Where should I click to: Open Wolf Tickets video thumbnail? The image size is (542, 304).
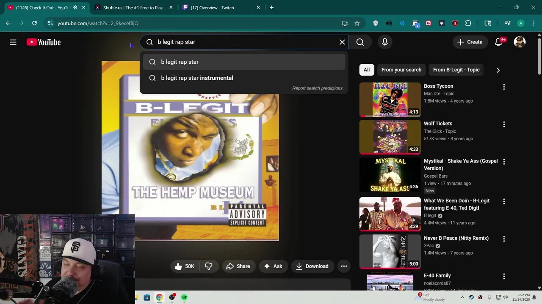390,137
